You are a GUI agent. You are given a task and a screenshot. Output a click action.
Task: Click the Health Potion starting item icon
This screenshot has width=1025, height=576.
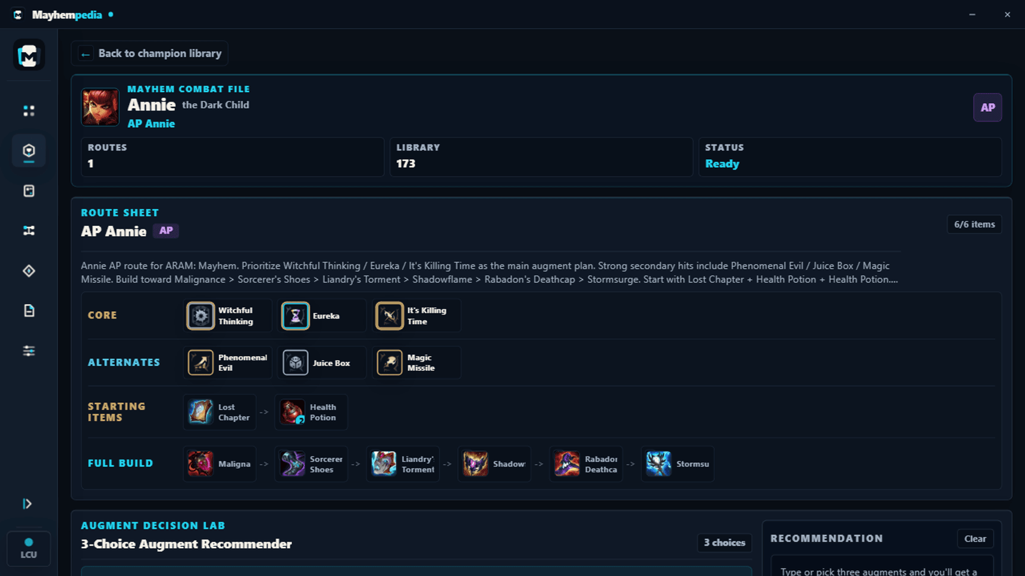coord(292,412)
